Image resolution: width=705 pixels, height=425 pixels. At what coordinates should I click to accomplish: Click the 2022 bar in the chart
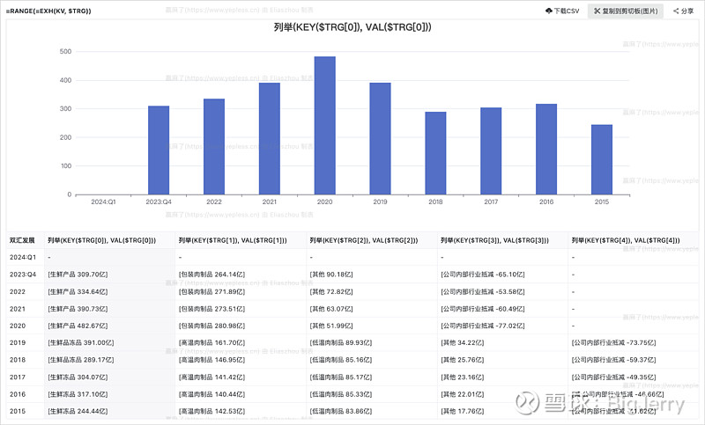[214, 147]
